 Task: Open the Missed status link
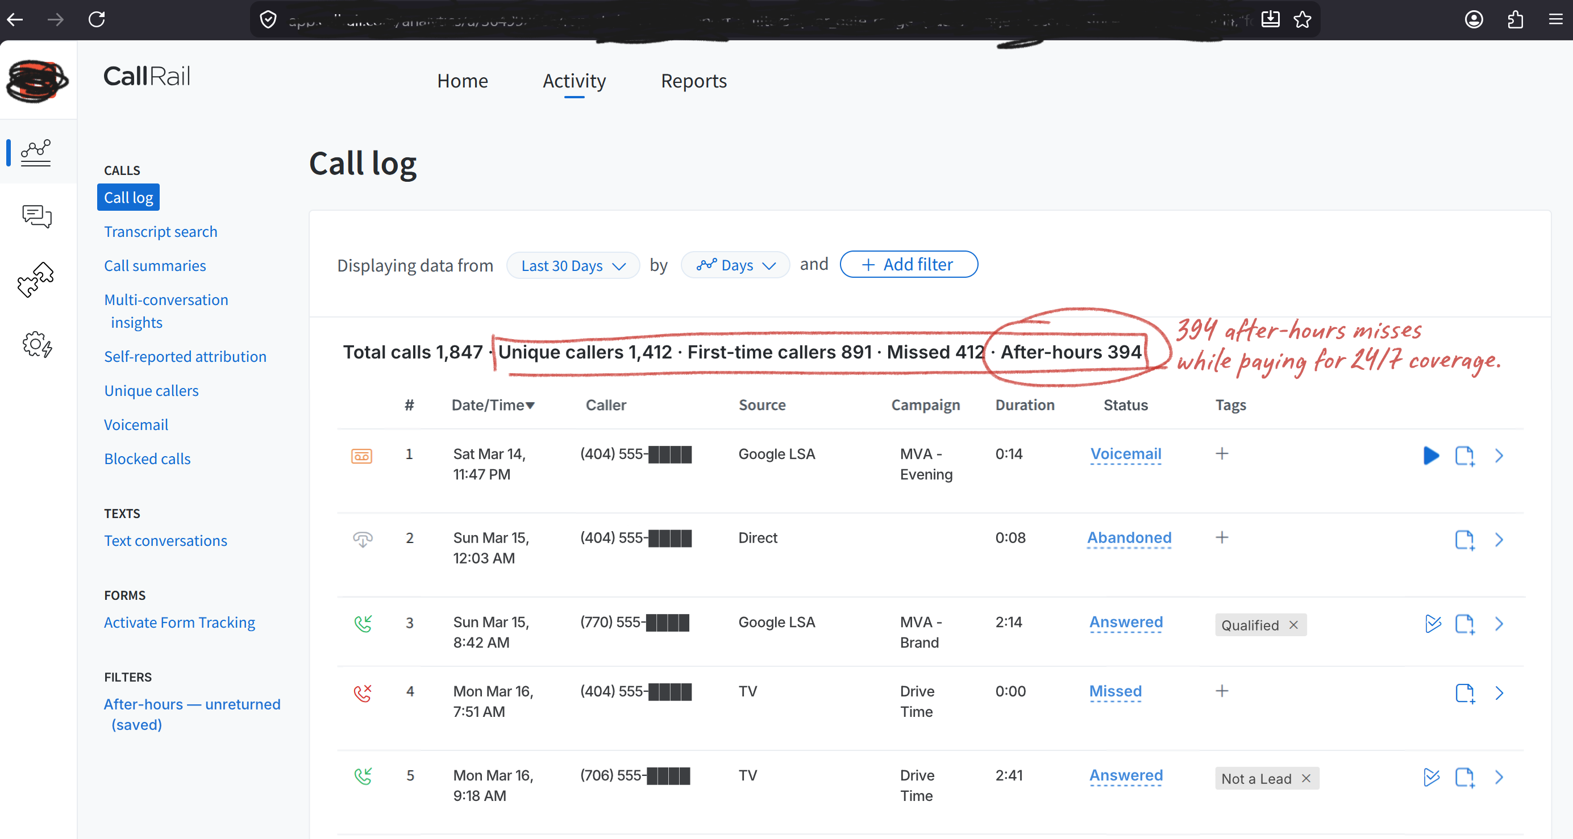pos(1115,691)
